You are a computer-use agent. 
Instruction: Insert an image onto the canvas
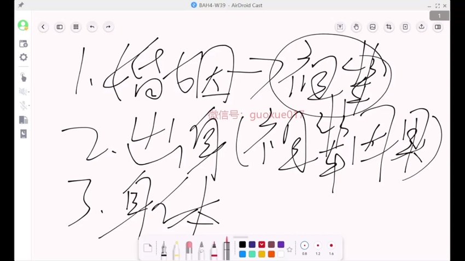pyautogui.click(x=373, y=27)
